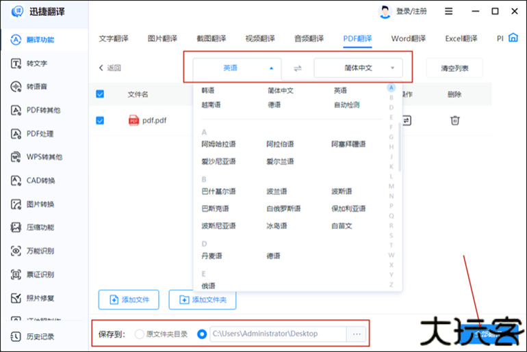Click the home icon at top right
The image size is (527, 352).
pyautogui.click(x=513, y=38)
